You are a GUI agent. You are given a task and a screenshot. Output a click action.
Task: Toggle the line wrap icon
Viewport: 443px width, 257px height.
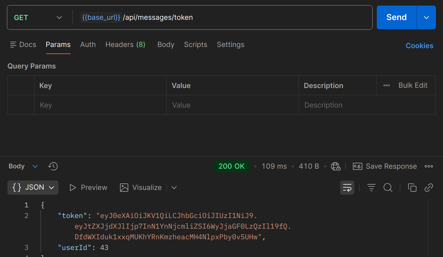coord(347,188)
